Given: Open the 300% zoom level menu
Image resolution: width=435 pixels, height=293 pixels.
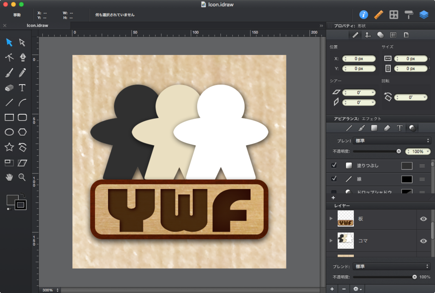Looking at the screenshot, I should tap(51, 290).
